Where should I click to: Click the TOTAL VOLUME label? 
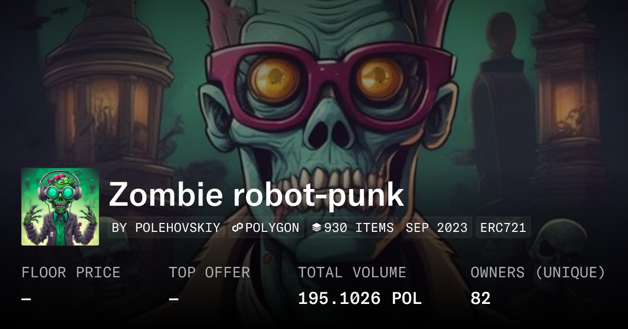point(352,273)
